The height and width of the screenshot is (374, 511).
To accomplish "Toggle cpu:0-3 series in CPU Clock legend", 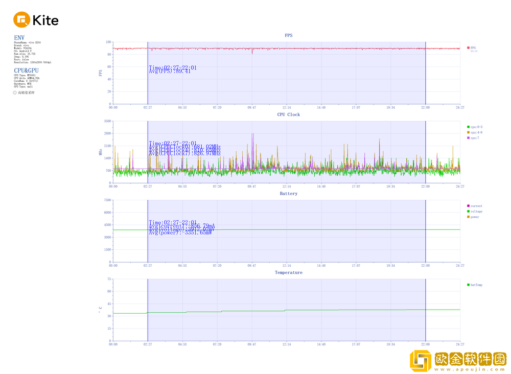I will pos(475,127).
